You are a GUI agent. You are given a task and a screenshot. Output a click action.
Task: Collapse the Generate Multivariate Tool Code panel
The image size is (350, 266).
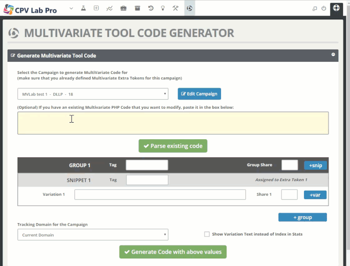click(x=333, y=54)
